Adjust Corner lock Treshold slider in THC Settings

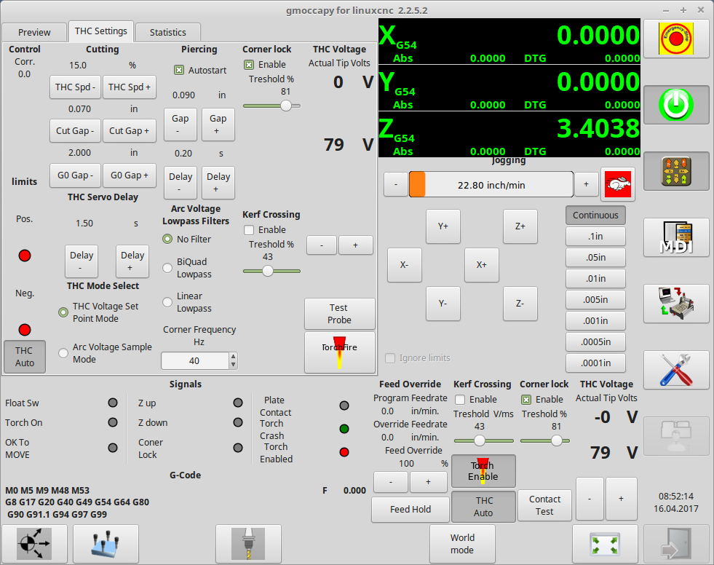(x=272, y=106)
